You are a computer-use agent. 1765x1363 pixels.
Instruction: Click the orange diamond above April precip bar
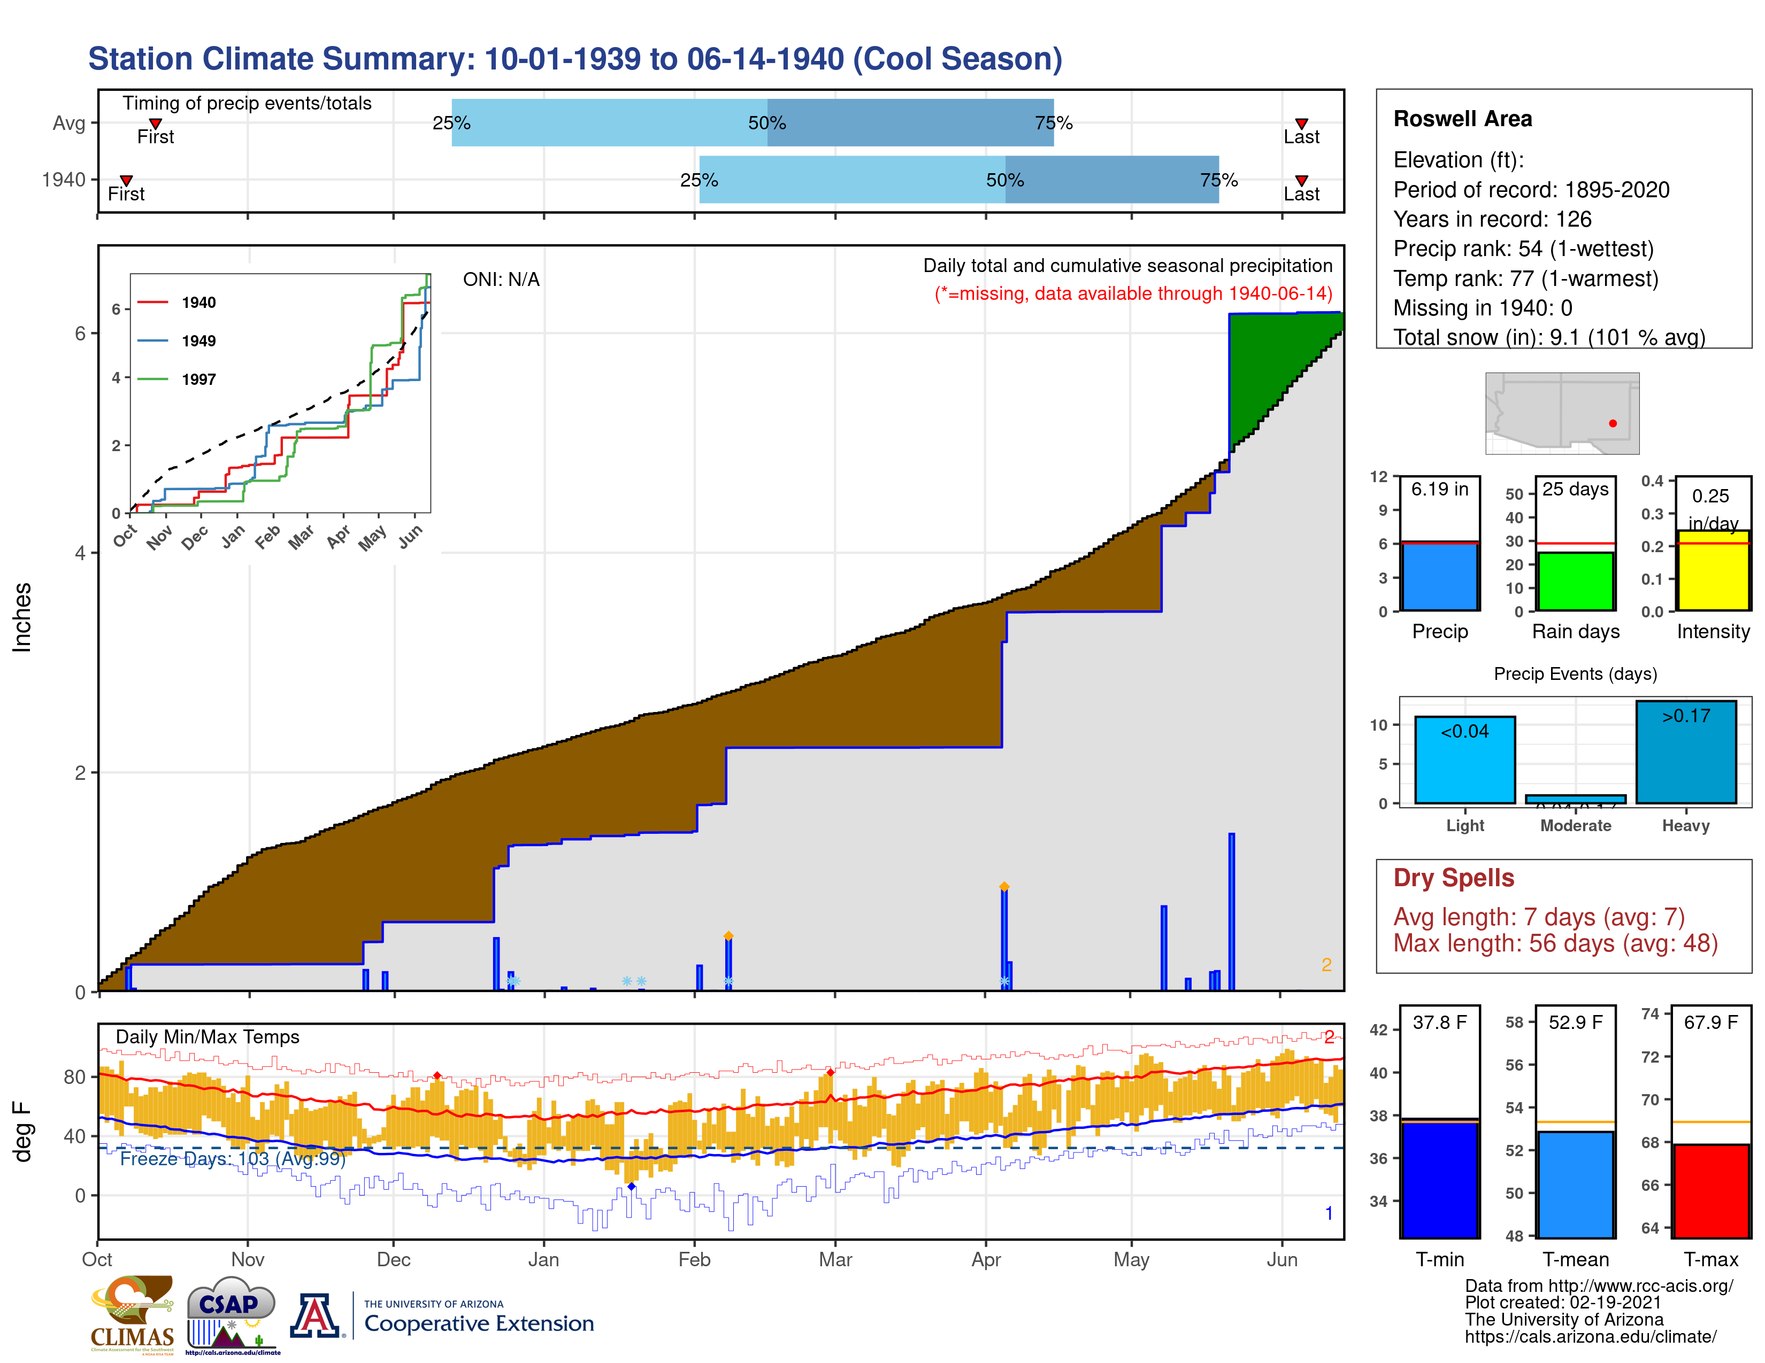coord(1004,887)
